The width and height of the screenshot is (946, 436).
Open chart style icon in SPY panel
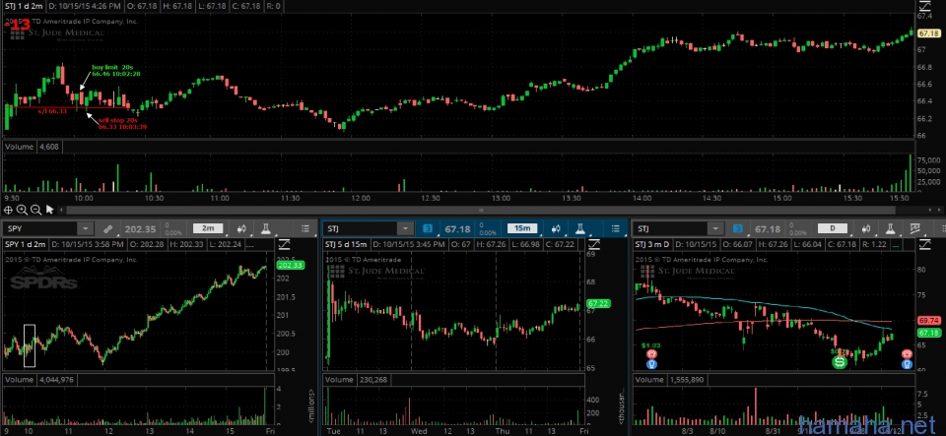pyautogui.click(x=242, y=228)
